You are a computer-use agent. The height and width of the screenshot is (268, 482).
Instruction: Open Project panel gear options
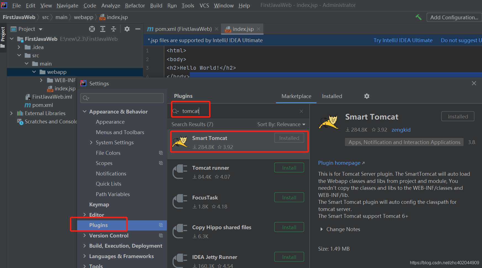click(x=127, y=29)
